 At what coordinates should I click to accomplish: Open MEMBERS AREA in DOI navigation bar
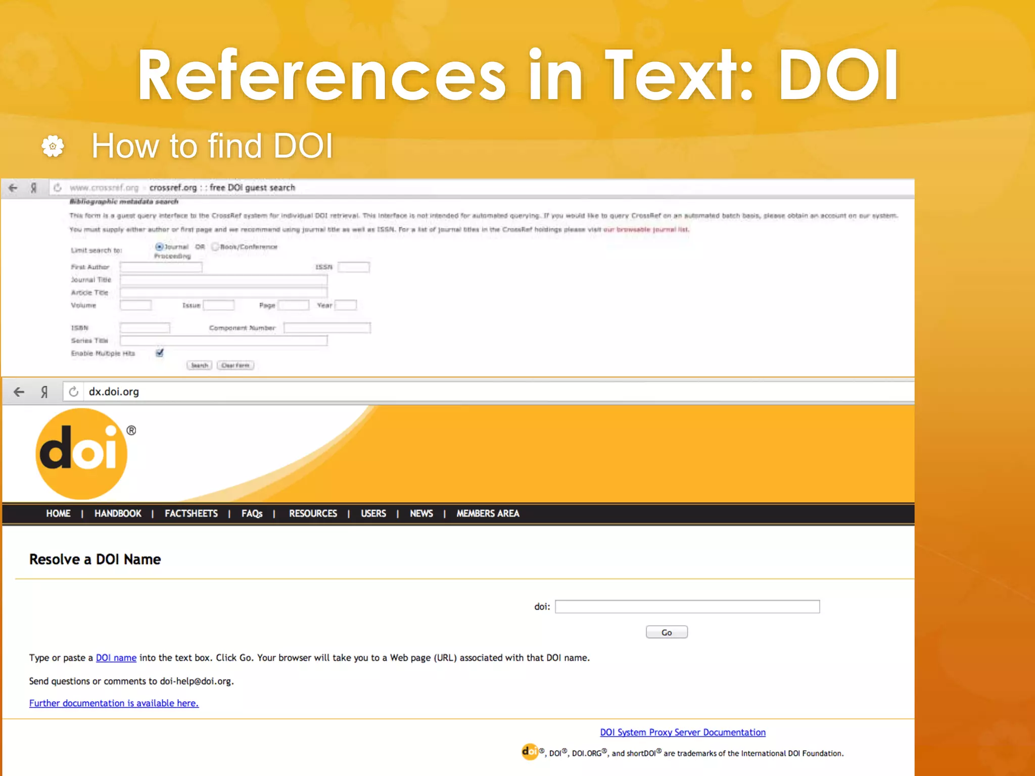[x=488, y=513]
